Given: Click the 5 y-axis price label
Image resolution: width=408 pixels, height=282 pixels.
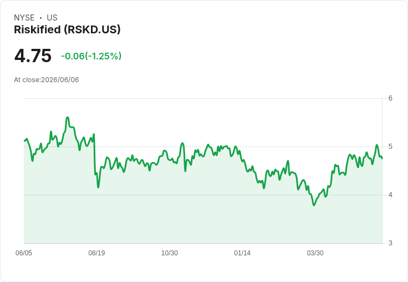Looking at the screenshot, I should (x=390, y=147).
